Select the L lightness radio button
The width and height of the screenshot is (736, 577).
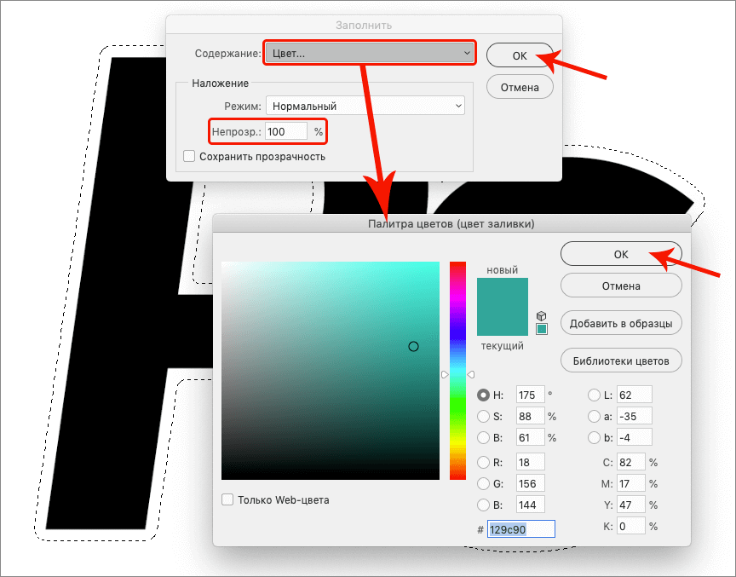click(x=594, y=395)
